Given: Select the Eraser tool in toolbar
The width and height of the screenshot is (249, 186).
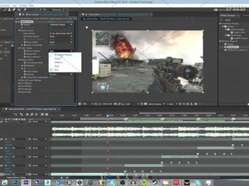Looking at the screenshot, I should click(x=14, y=9).
